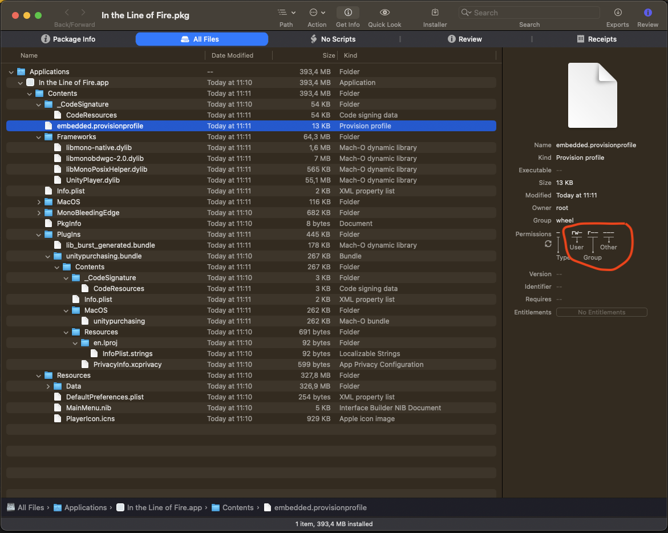Open the Review toolbar icon
The height and width of the screenshot is (533, 668).
[647, 13]
